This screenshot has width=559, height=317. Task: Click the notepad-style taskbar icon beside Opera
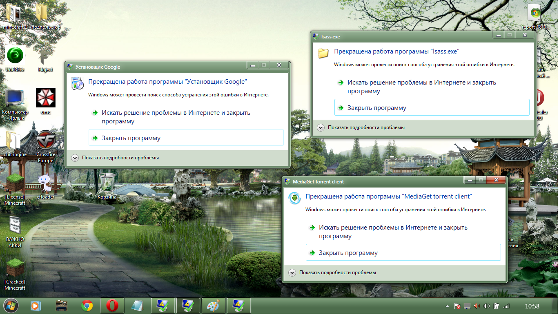click(138, 306)
